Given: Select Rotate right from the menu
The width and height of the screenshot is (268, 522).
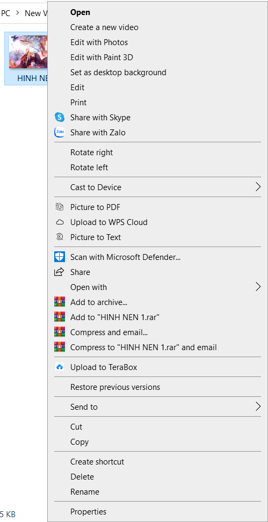Looking at the screenshot, I should point(91,153).
